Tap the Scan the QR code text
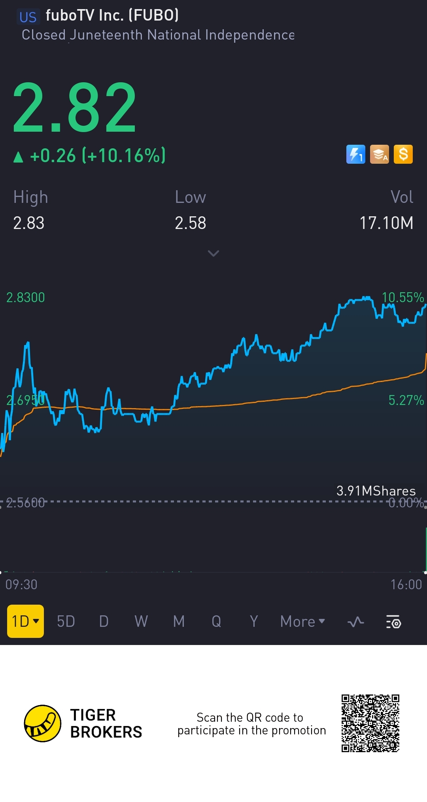Screen dimensions: 427x802 (x=251, y=724)
